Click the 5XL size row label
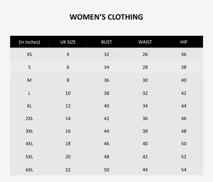Image resolution: width=213 pixels, height=182 pixels. (29, 157)
